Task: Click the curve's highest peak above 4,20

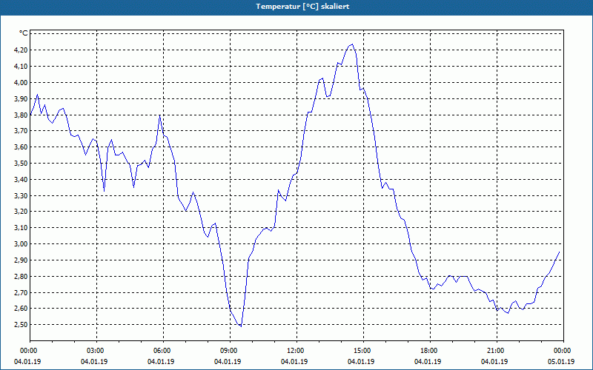Action: pos(353,44)
